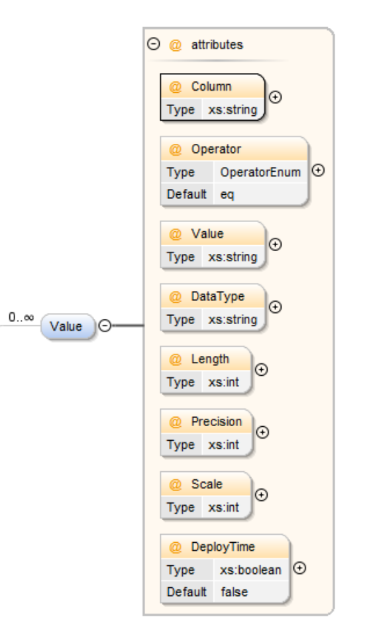Select the Column attribute box

[x=212, y=97]
